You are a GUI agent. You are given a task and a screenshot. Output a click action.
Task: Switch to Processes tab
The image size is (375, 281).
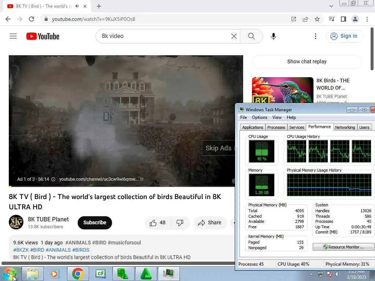coord(276,127)
